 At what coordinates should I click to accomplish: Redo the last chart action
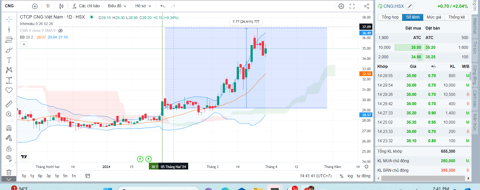[173, 6]
